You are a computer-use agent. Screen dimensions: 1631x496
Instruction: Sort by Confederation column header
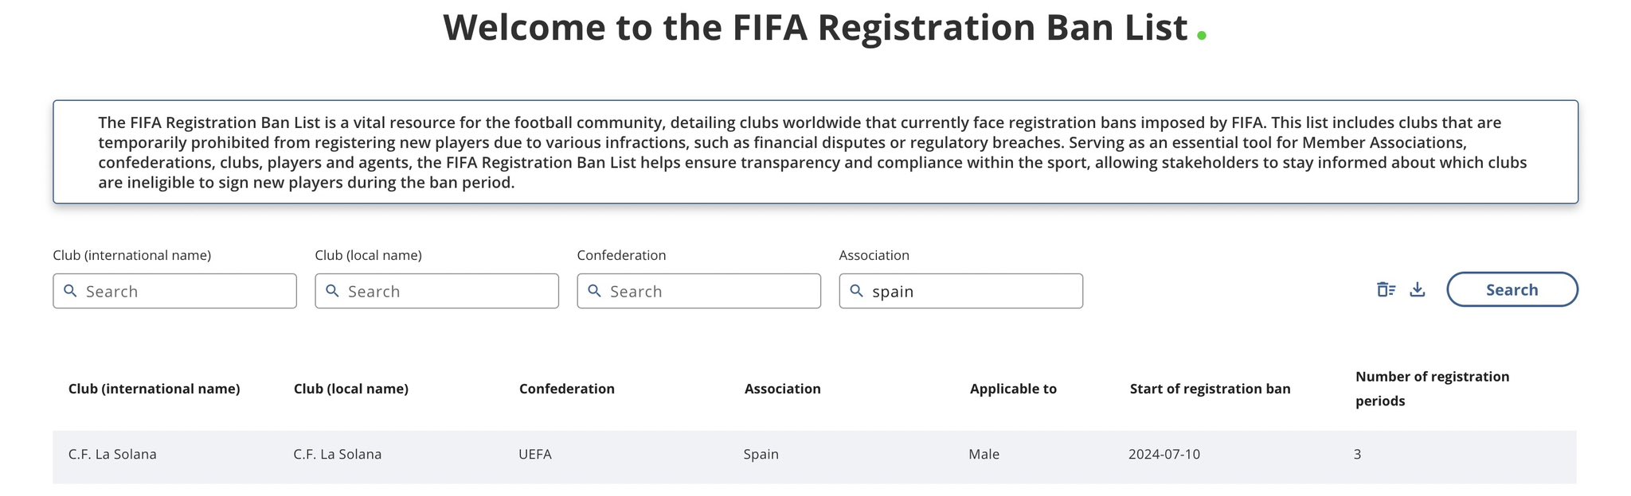click(x=567, y=389)
